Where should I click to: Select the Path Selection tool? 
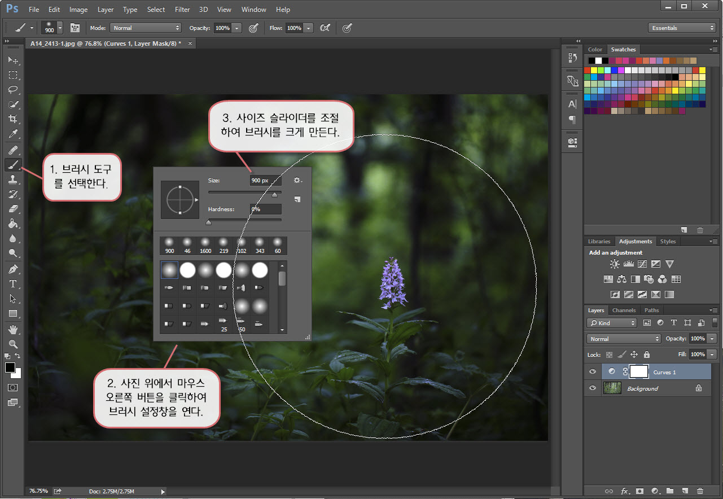coord(13,299)
